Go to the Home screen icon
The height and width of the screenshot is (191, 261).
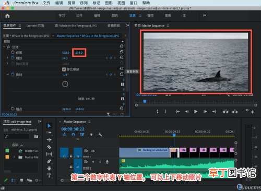coord(7,16)
